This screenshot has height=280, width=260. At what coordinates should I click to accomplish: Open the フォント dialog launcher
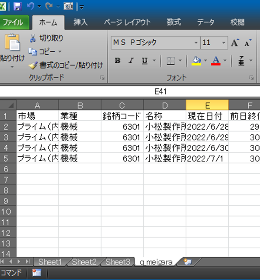pos(252,77)
